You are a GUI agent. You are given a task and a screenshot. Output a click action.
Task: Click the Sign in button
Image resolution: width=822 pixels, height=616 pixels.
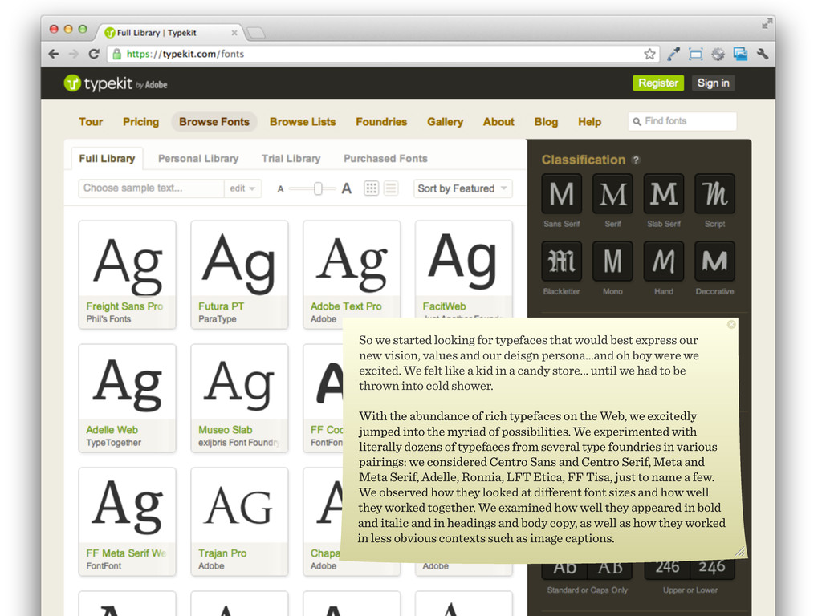pos(713,83)
